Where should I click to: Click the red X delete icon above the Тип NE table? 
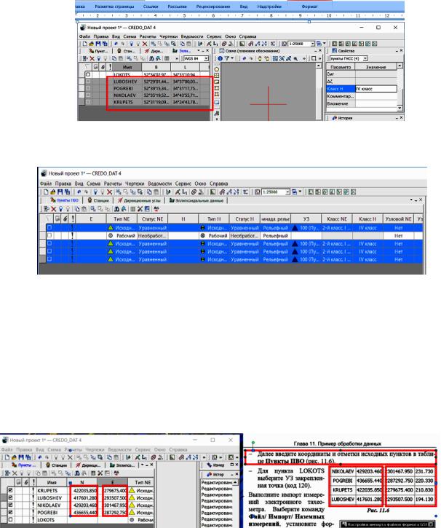point(53,209)
